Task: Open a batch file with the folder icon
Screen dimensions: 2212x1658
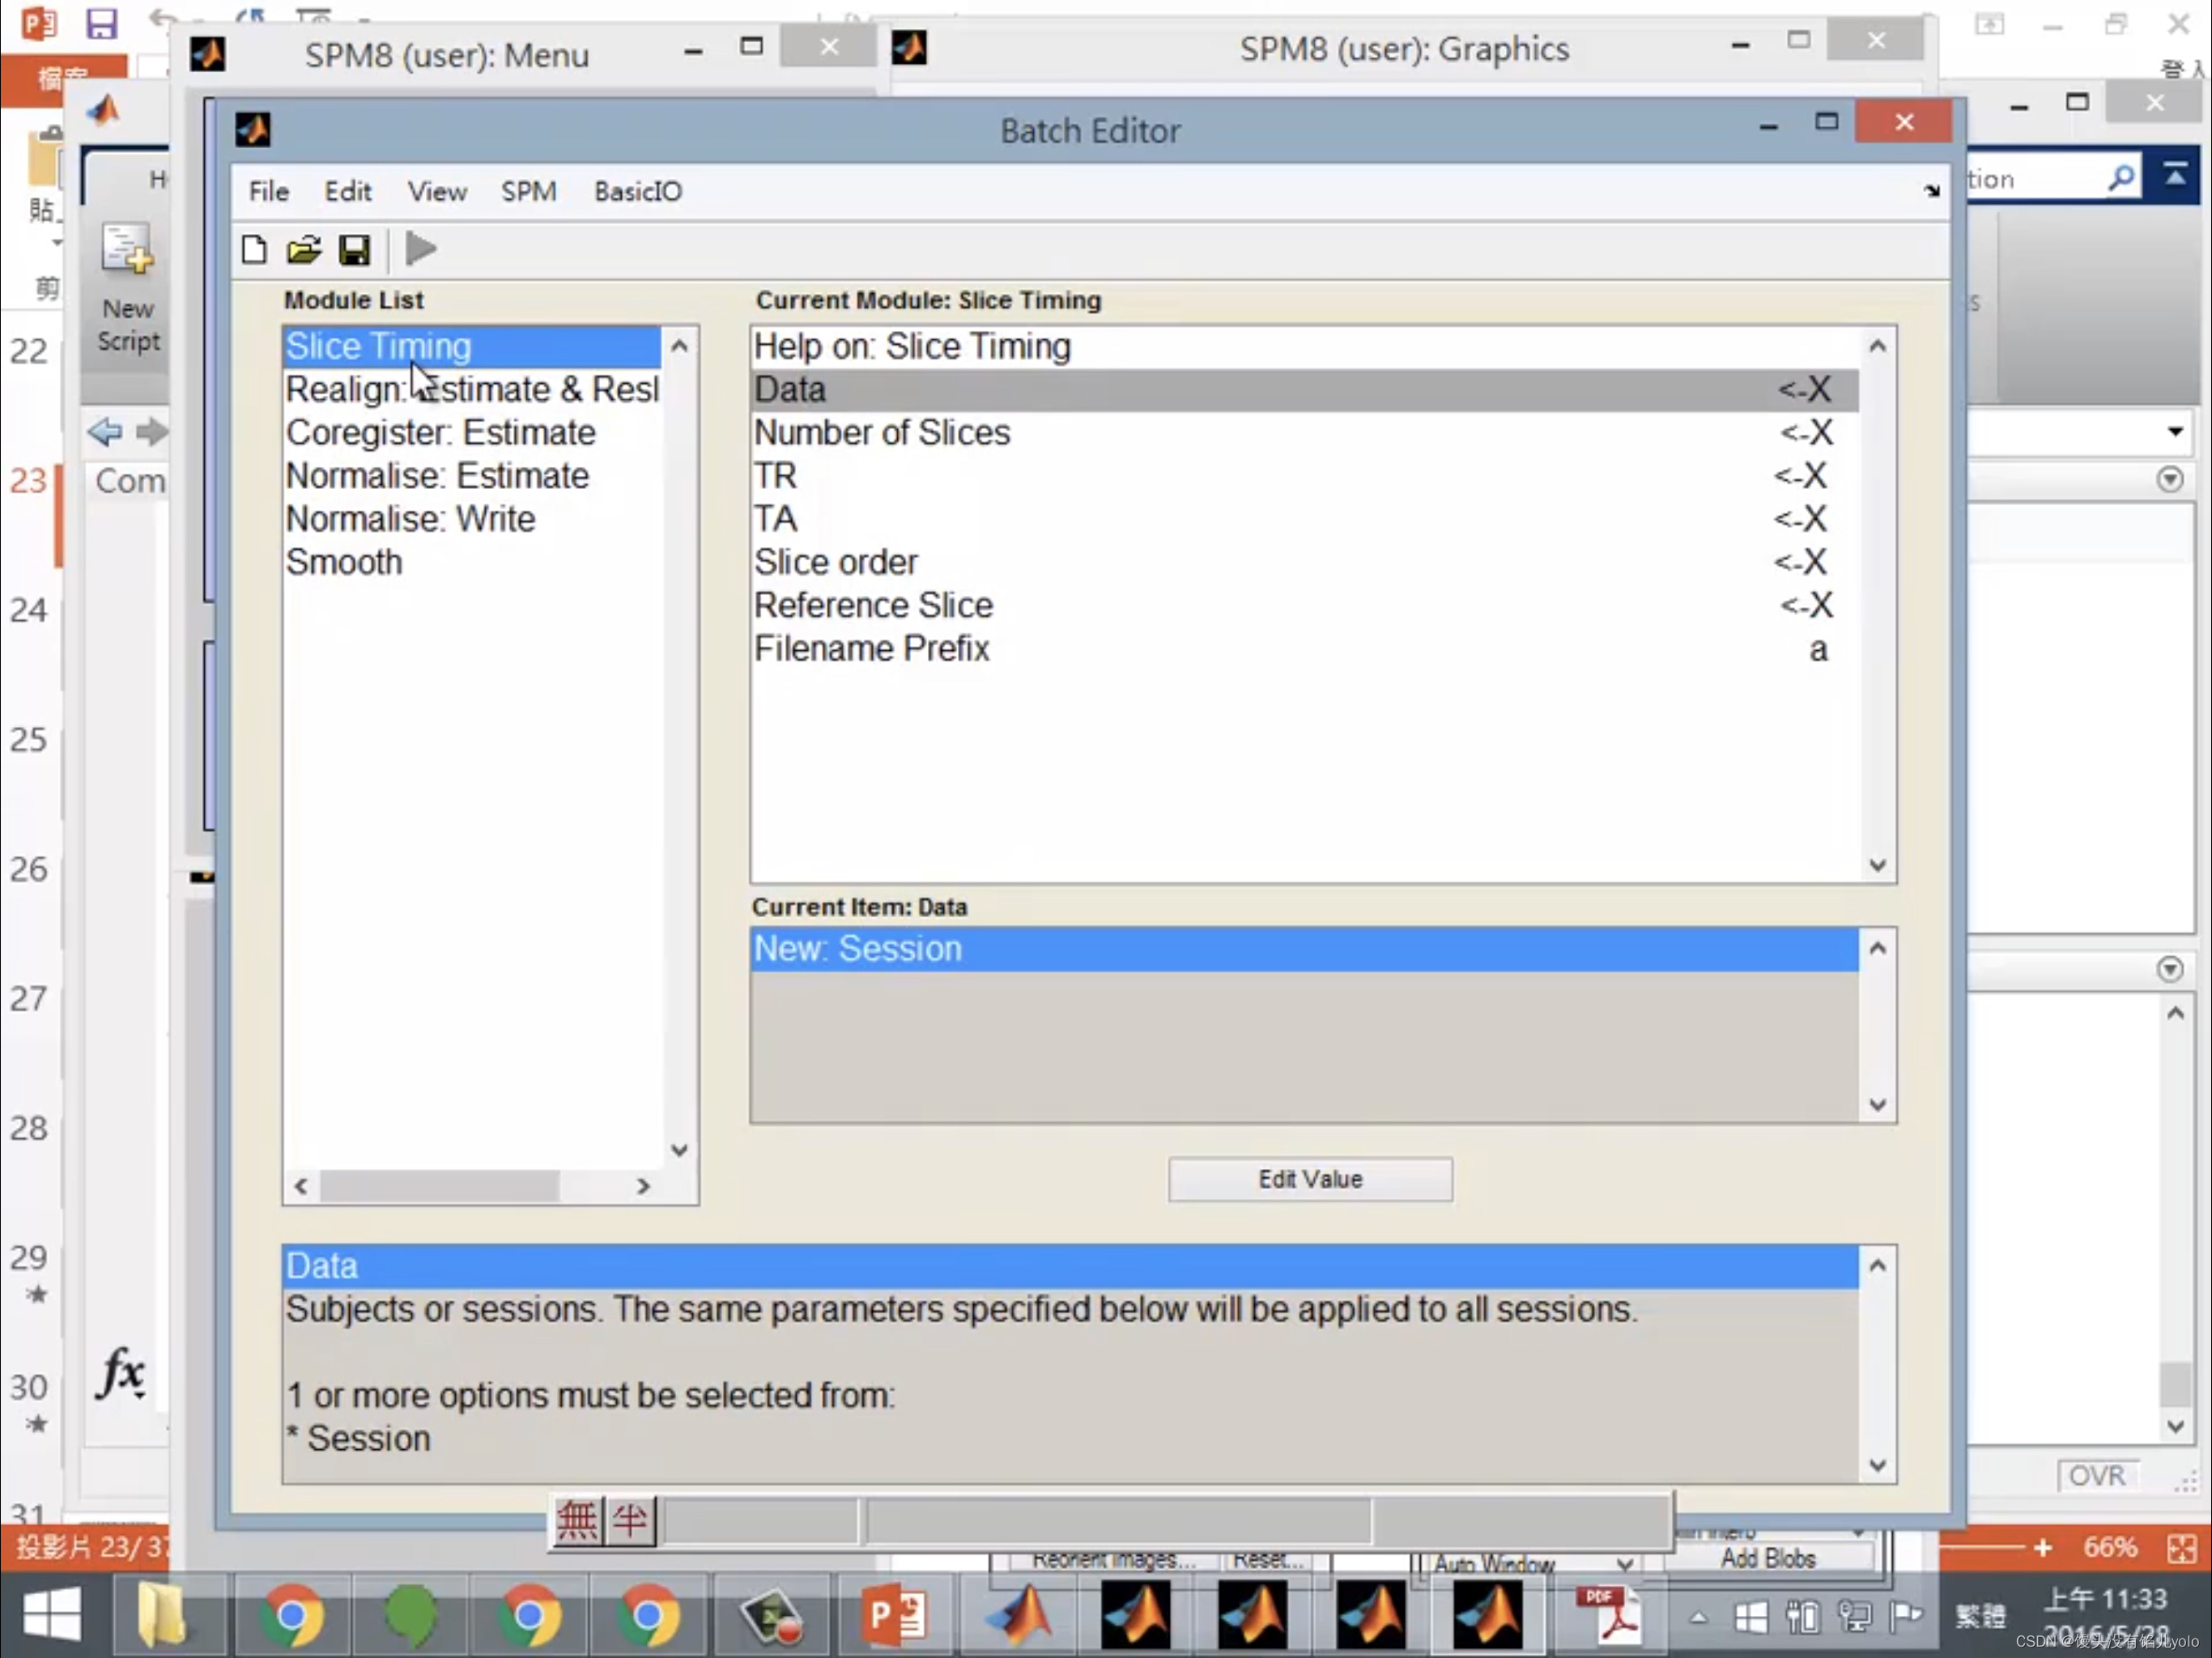Action: coord(304,249)
